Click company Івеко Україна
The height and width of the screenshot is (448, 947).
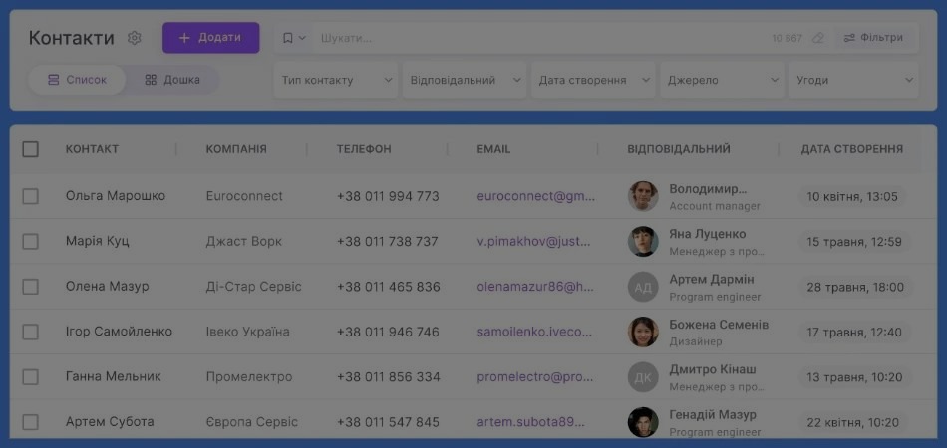[247, 333]
